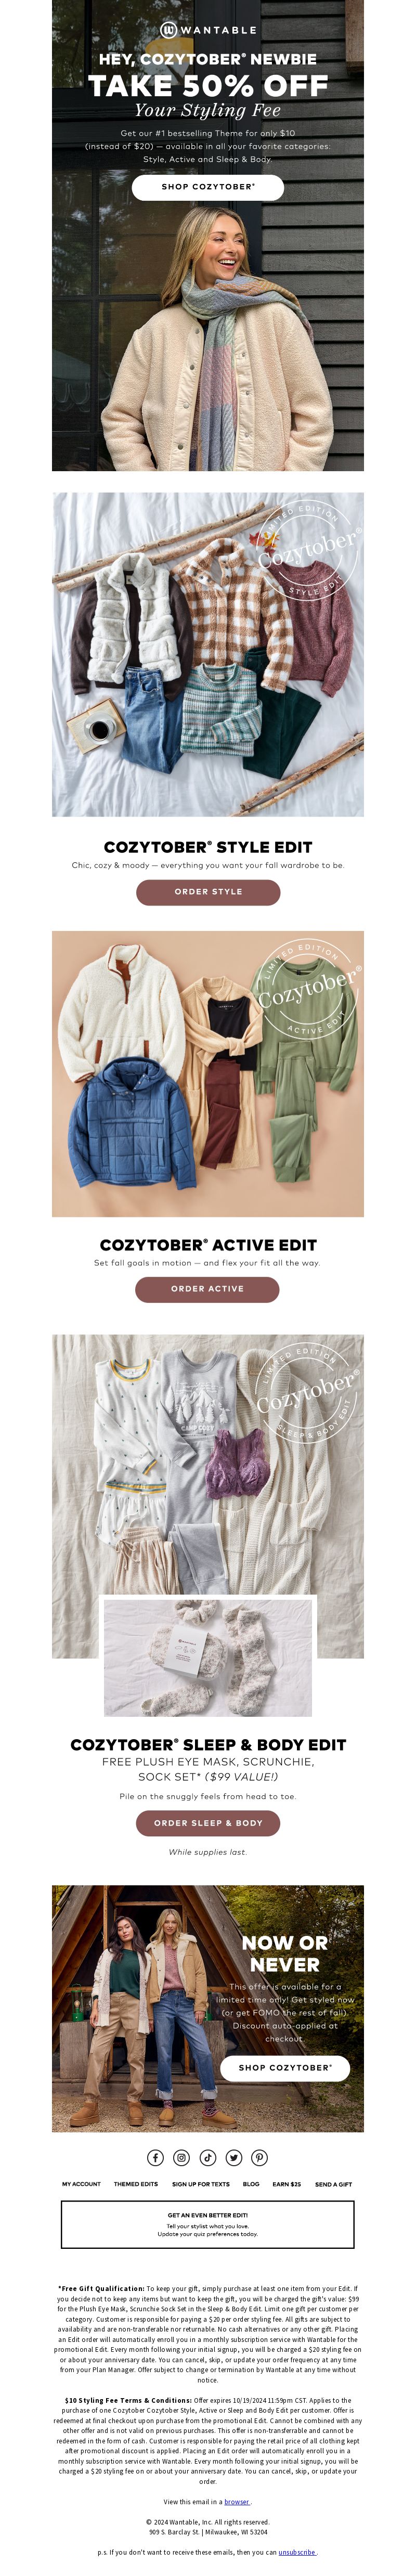Image resolution: width=416 pixels, height=2576 pixels.
Task: Open the Pinterest social icon
Action: 260,2157
